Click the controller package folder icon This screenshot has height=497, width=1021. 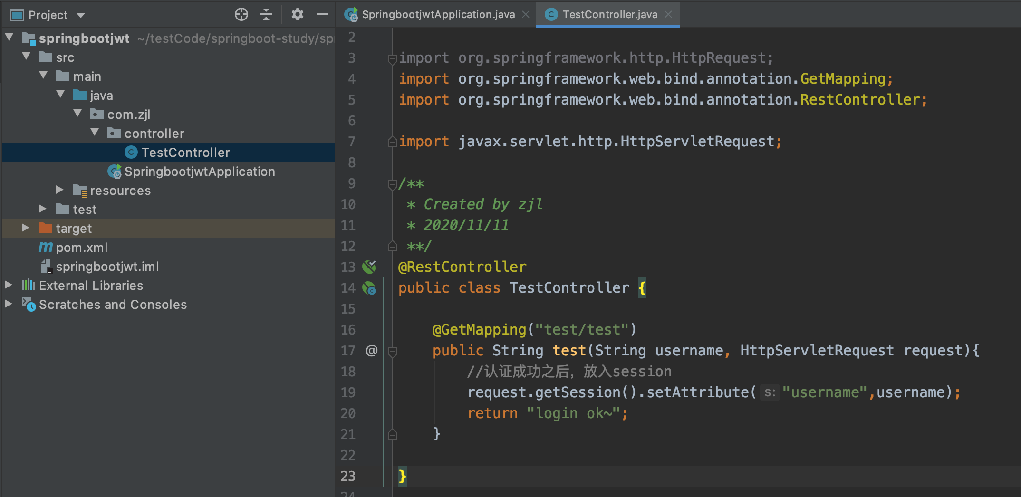point(114,133)
